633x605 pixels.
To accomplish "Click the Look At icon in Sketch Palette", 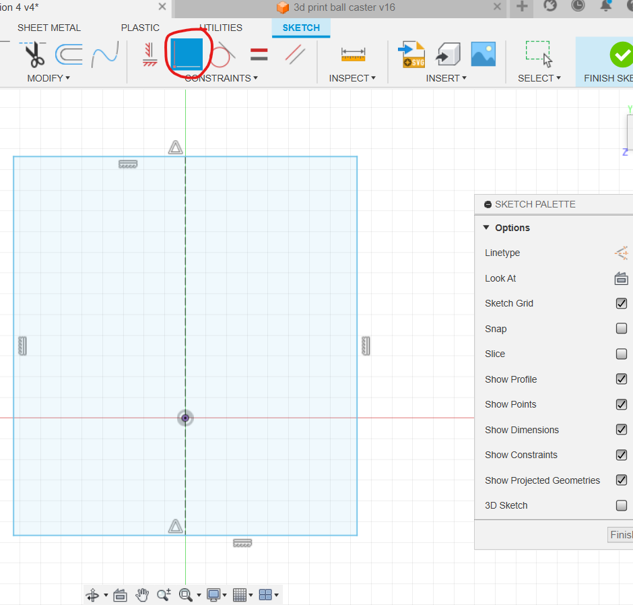I will (621, 278).
